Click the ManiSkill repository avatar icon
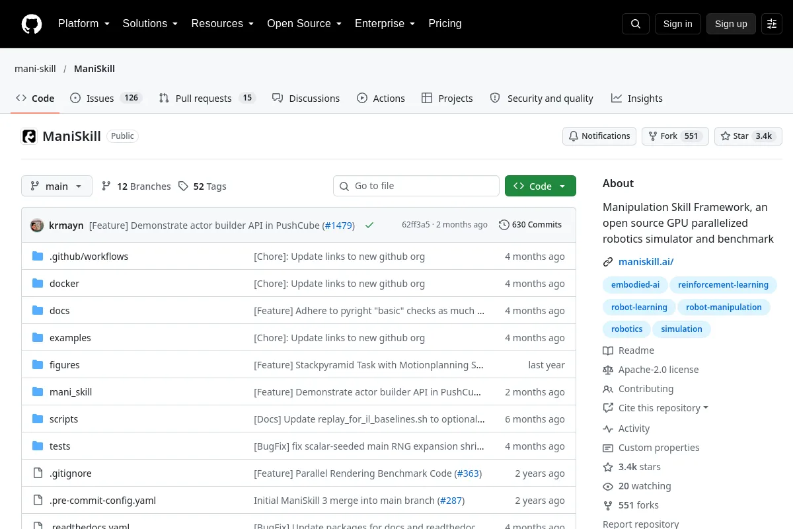Image resolution: width=793 pixels, height=529 pixels. (x=29, y=136)
